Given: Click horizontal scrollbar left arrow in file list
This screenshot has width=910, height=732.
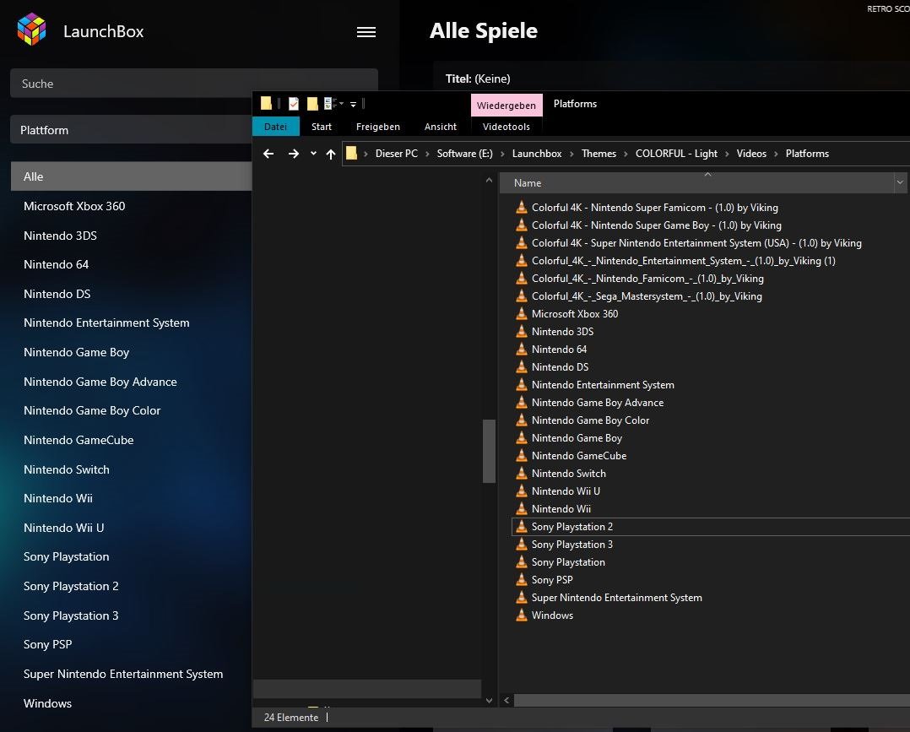Looking at the screenshot, I should click(506, 701).
